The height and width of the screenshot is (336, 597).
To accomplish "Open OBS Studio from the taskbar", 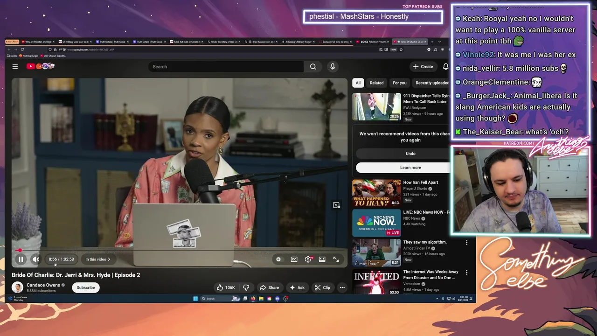I will pos(285,299).
